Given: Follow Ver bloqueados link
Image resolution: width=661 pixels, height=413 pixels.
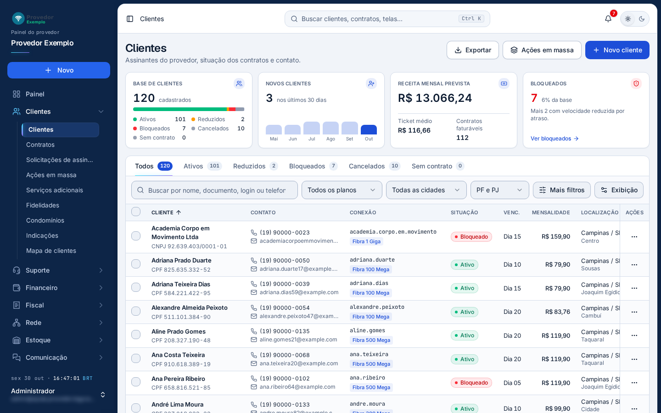Looking at the screenshot, I should pos(555,139).
